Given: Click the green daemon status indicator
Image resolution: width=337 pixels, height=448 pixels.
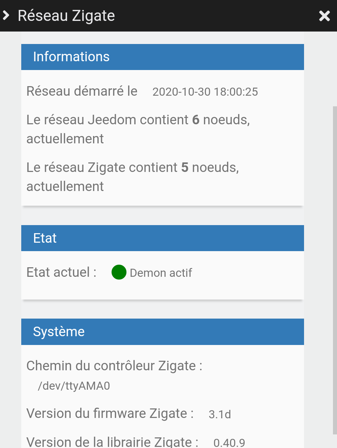Looking at the screenshot, I should coord(119,272).
